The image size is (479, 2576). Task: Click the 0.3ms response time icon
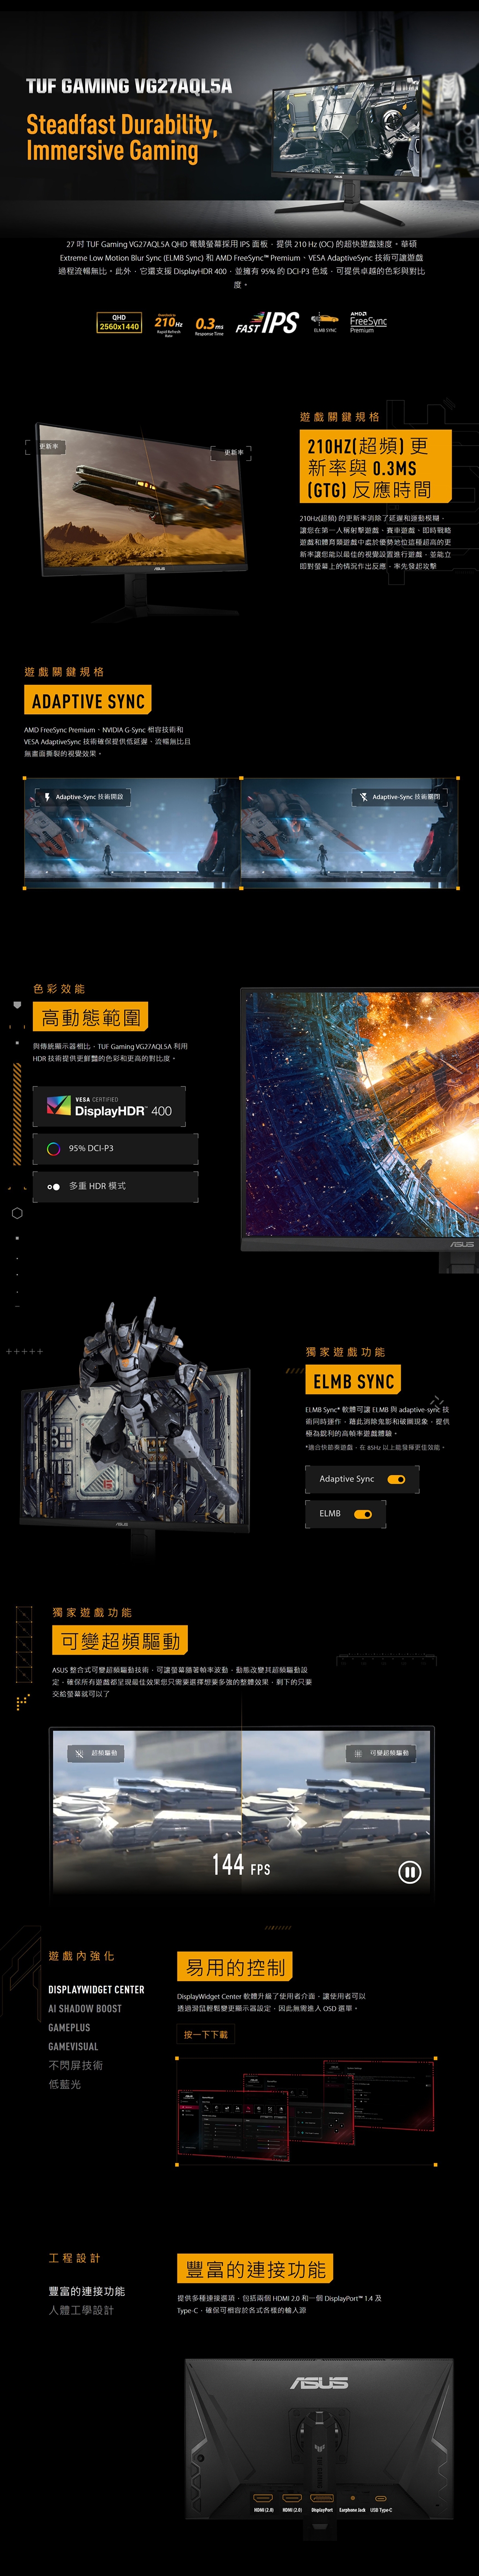tap(209, 325)
